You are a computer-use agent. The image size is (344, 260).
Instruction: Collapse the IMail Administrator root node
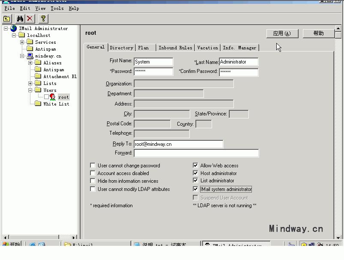coord(6,28)
